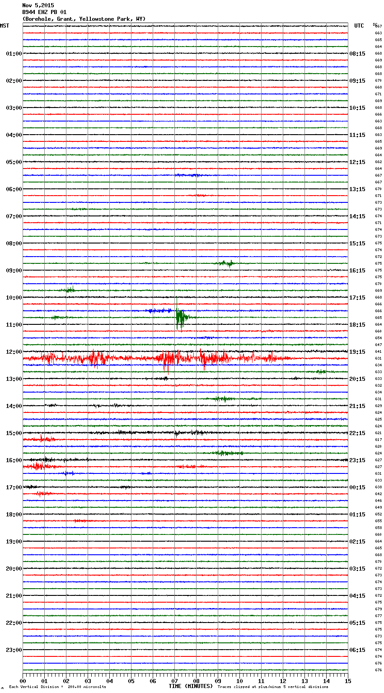Click the 08:15 UTC time label

(357, 54)
